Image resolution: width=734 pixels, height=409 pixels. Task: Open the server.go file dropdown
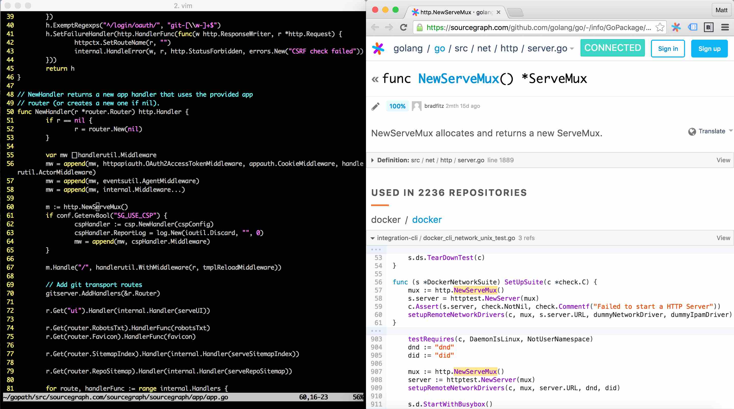(x=572, y=49)
